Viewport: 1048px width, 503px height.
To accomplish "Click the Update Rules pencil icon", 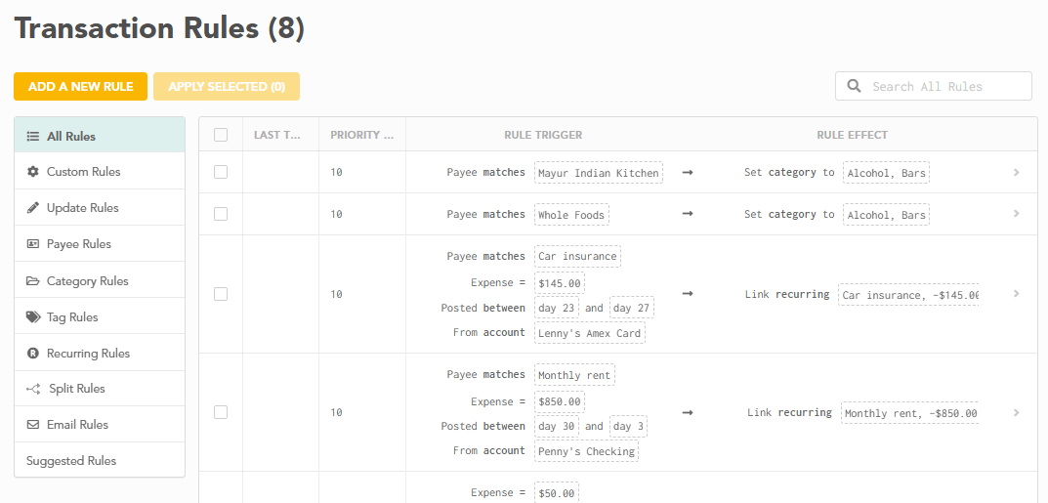I will 33,208.
